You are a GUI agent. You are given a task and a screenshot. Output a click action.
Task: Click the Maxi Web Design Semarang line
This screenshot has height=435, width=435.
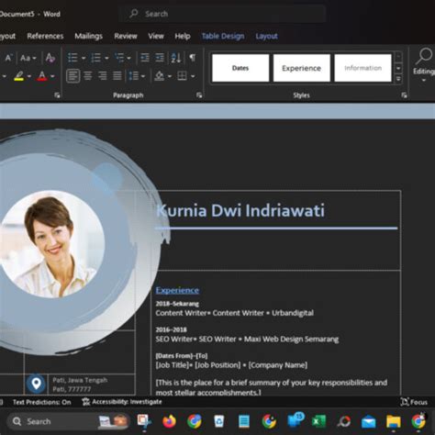click(x=247, y=339)
